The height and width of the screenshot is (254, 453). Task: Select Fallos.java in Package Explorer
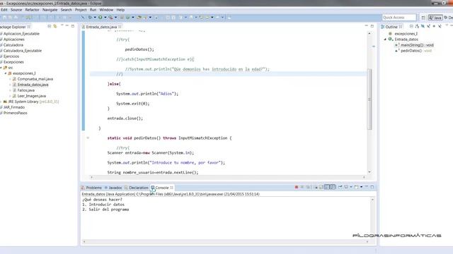(x=25, y=90)
